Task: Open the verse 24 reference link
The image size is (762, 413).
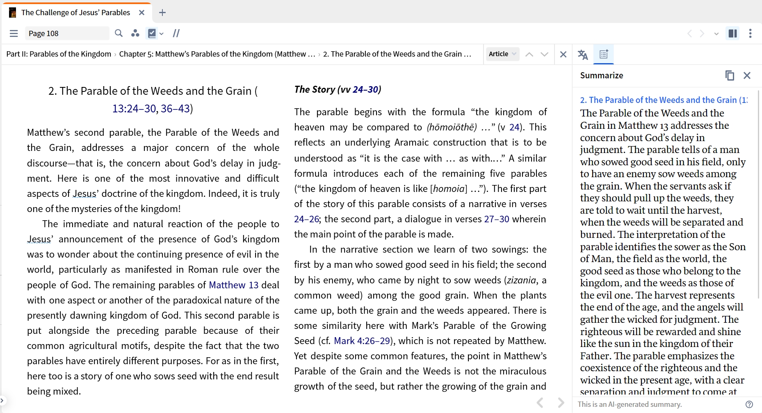Action: (x=514, y=127)
